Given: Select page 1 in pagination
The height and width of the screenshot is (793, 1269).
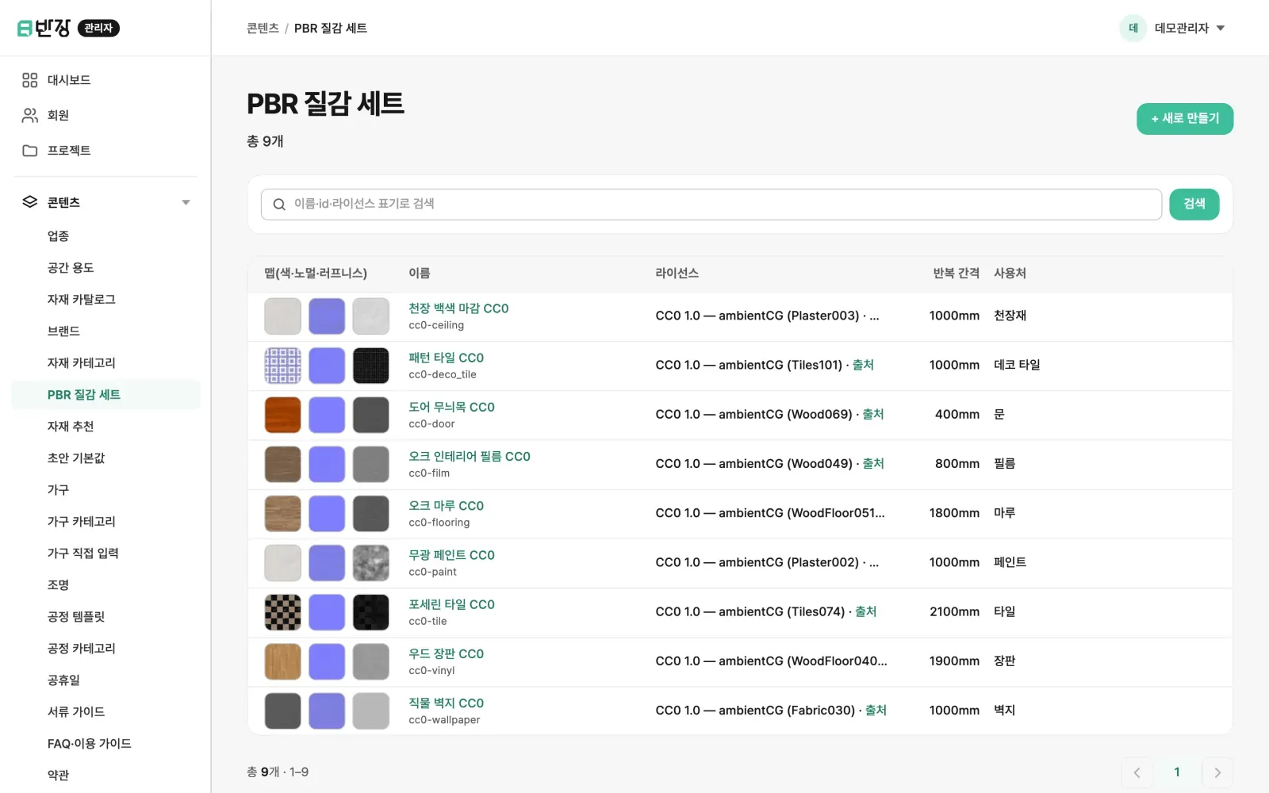Looking at the screenshot, I should (1177, 772).
